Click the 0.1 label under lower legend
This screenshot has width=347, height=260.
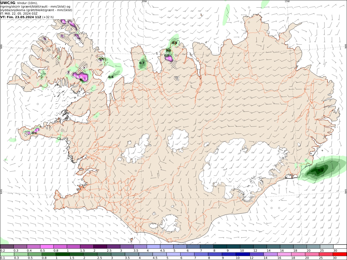pos(2,258)
